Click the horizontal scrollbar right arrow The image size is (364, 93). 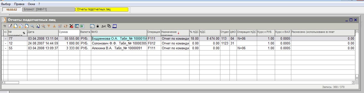click(x=353, y=82)
